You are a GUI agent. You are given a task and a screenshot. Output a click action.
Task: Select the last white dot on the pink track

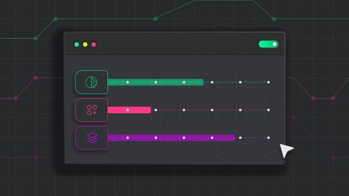pos(268,110)
